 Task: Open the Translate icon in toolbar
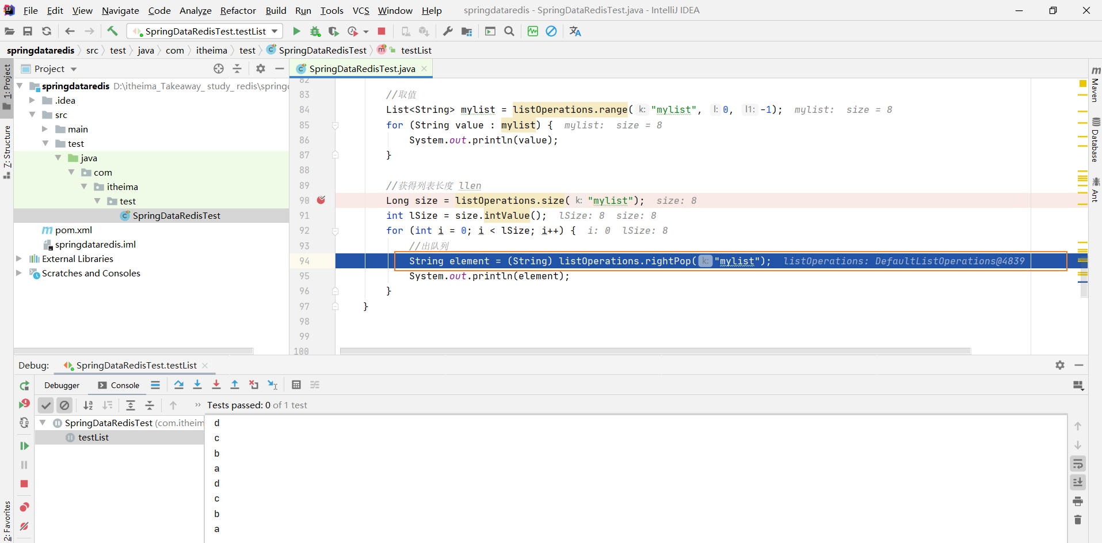575,31
